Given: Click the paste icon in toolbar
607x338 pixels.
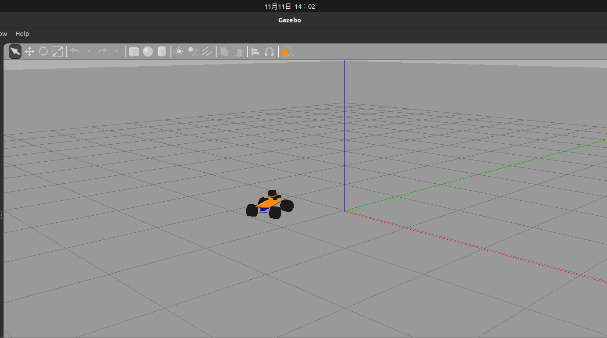Looking at the screenshot, I should [238, 52].
